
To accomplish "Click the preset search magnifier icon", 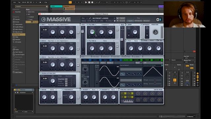I will coord(90,18).
